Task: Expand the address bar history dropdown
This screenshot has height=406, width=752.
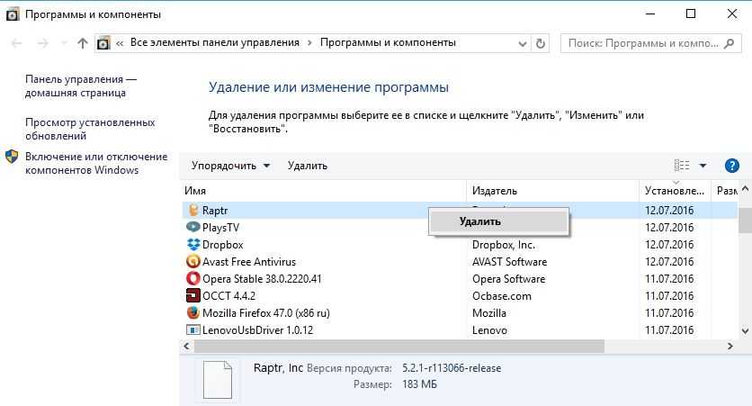Action: coord(523,44)
